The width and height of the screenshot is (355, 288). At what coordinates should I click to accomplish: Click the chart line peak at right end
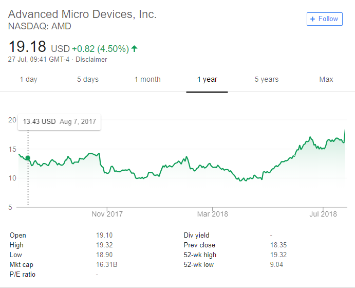[345, 130]
